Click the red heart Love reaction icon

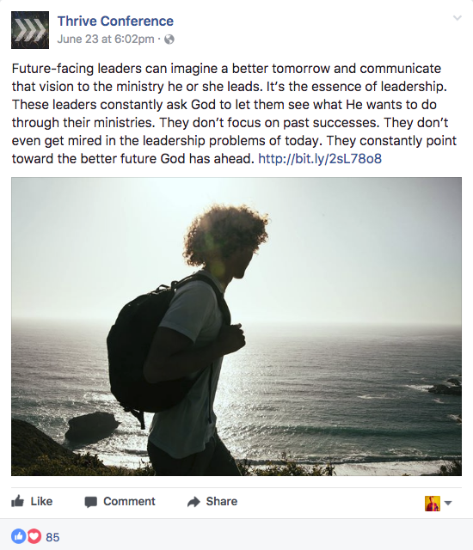[34, 536]
